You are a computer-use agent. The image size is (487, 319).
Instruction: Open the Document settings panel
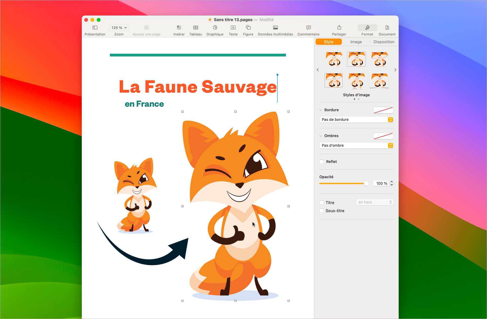click(387, 30)
